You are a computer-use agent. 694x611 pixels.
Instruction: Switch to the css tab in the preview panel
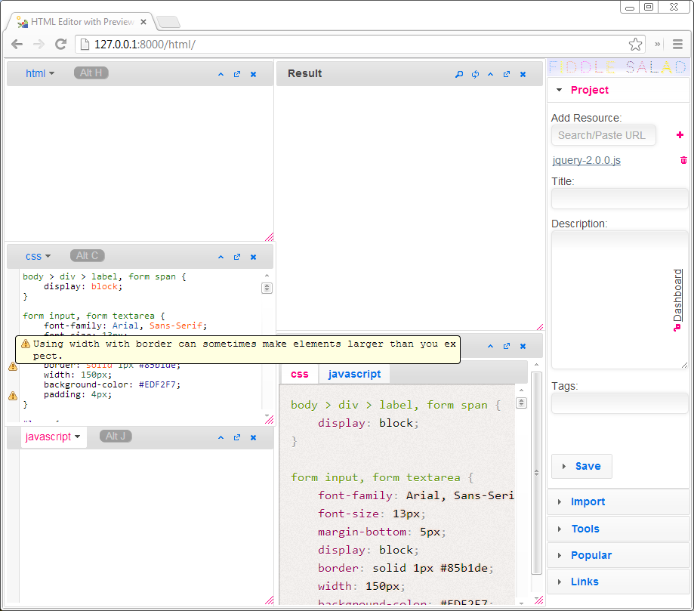coord(300,375)
